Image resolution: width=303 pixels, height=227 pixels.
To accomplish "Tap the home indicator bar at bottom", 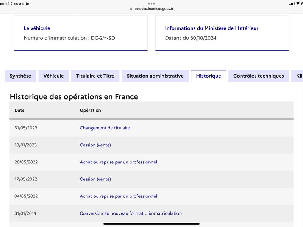I will (151, 224).
